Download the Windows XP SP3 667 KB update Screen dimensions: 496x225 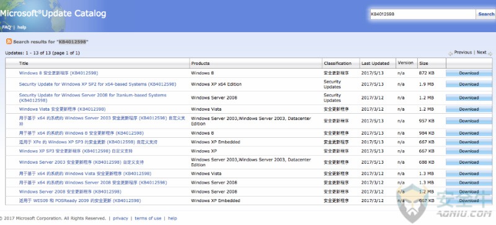(469, 151)
